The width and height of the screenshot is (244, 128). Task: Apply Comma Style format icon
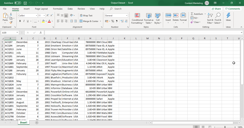[117, 21]
